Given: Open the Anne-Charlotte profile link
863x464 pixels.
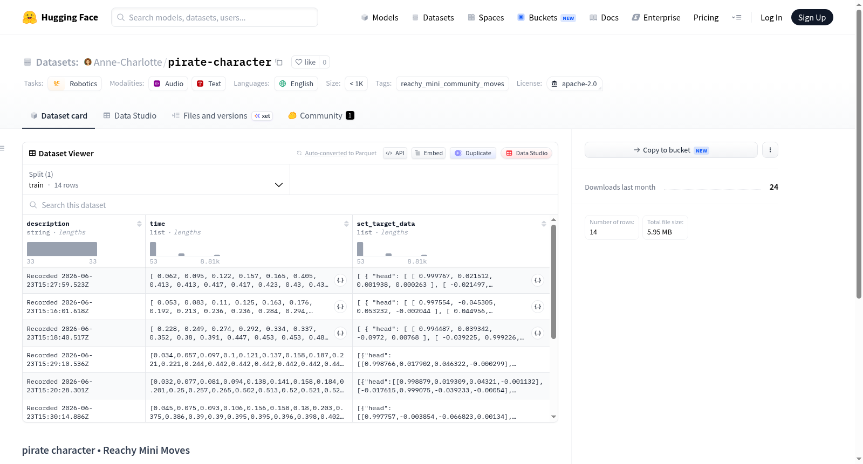Looking at the screenshot, I should pos(128,63).
